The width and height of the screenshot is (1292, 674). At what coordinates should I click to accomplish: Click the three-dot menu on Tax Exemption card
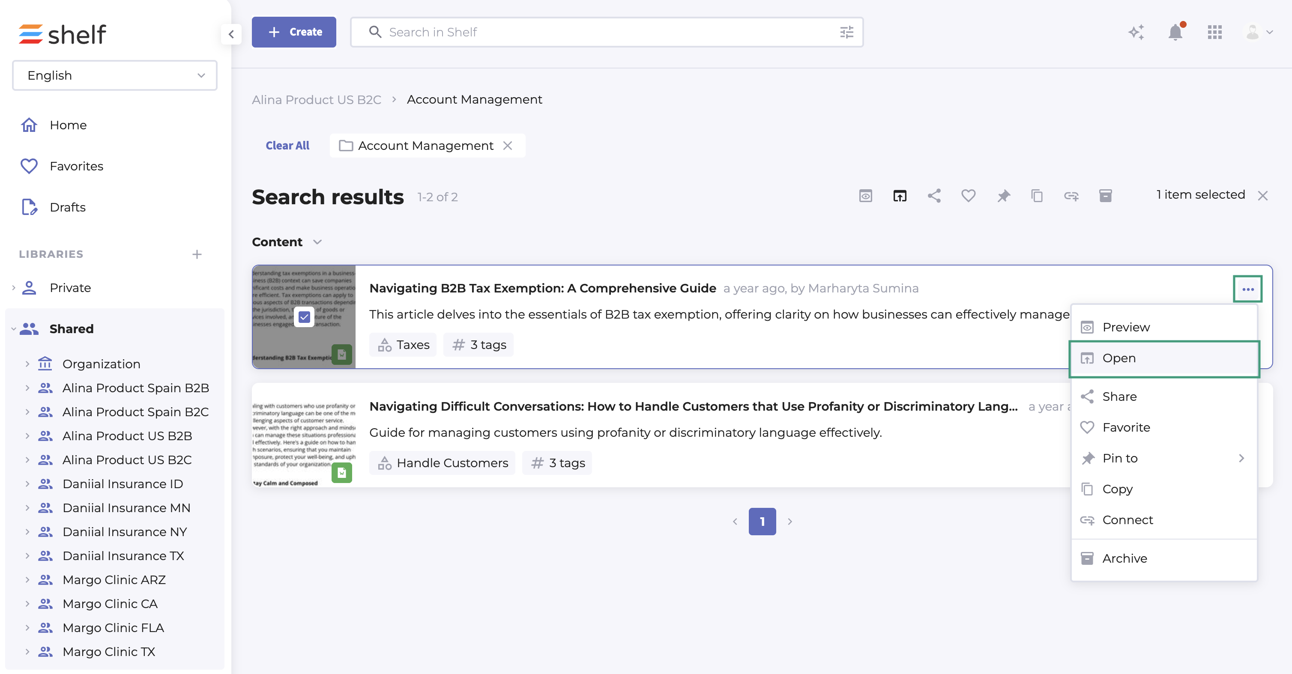tap(1247, 289)
